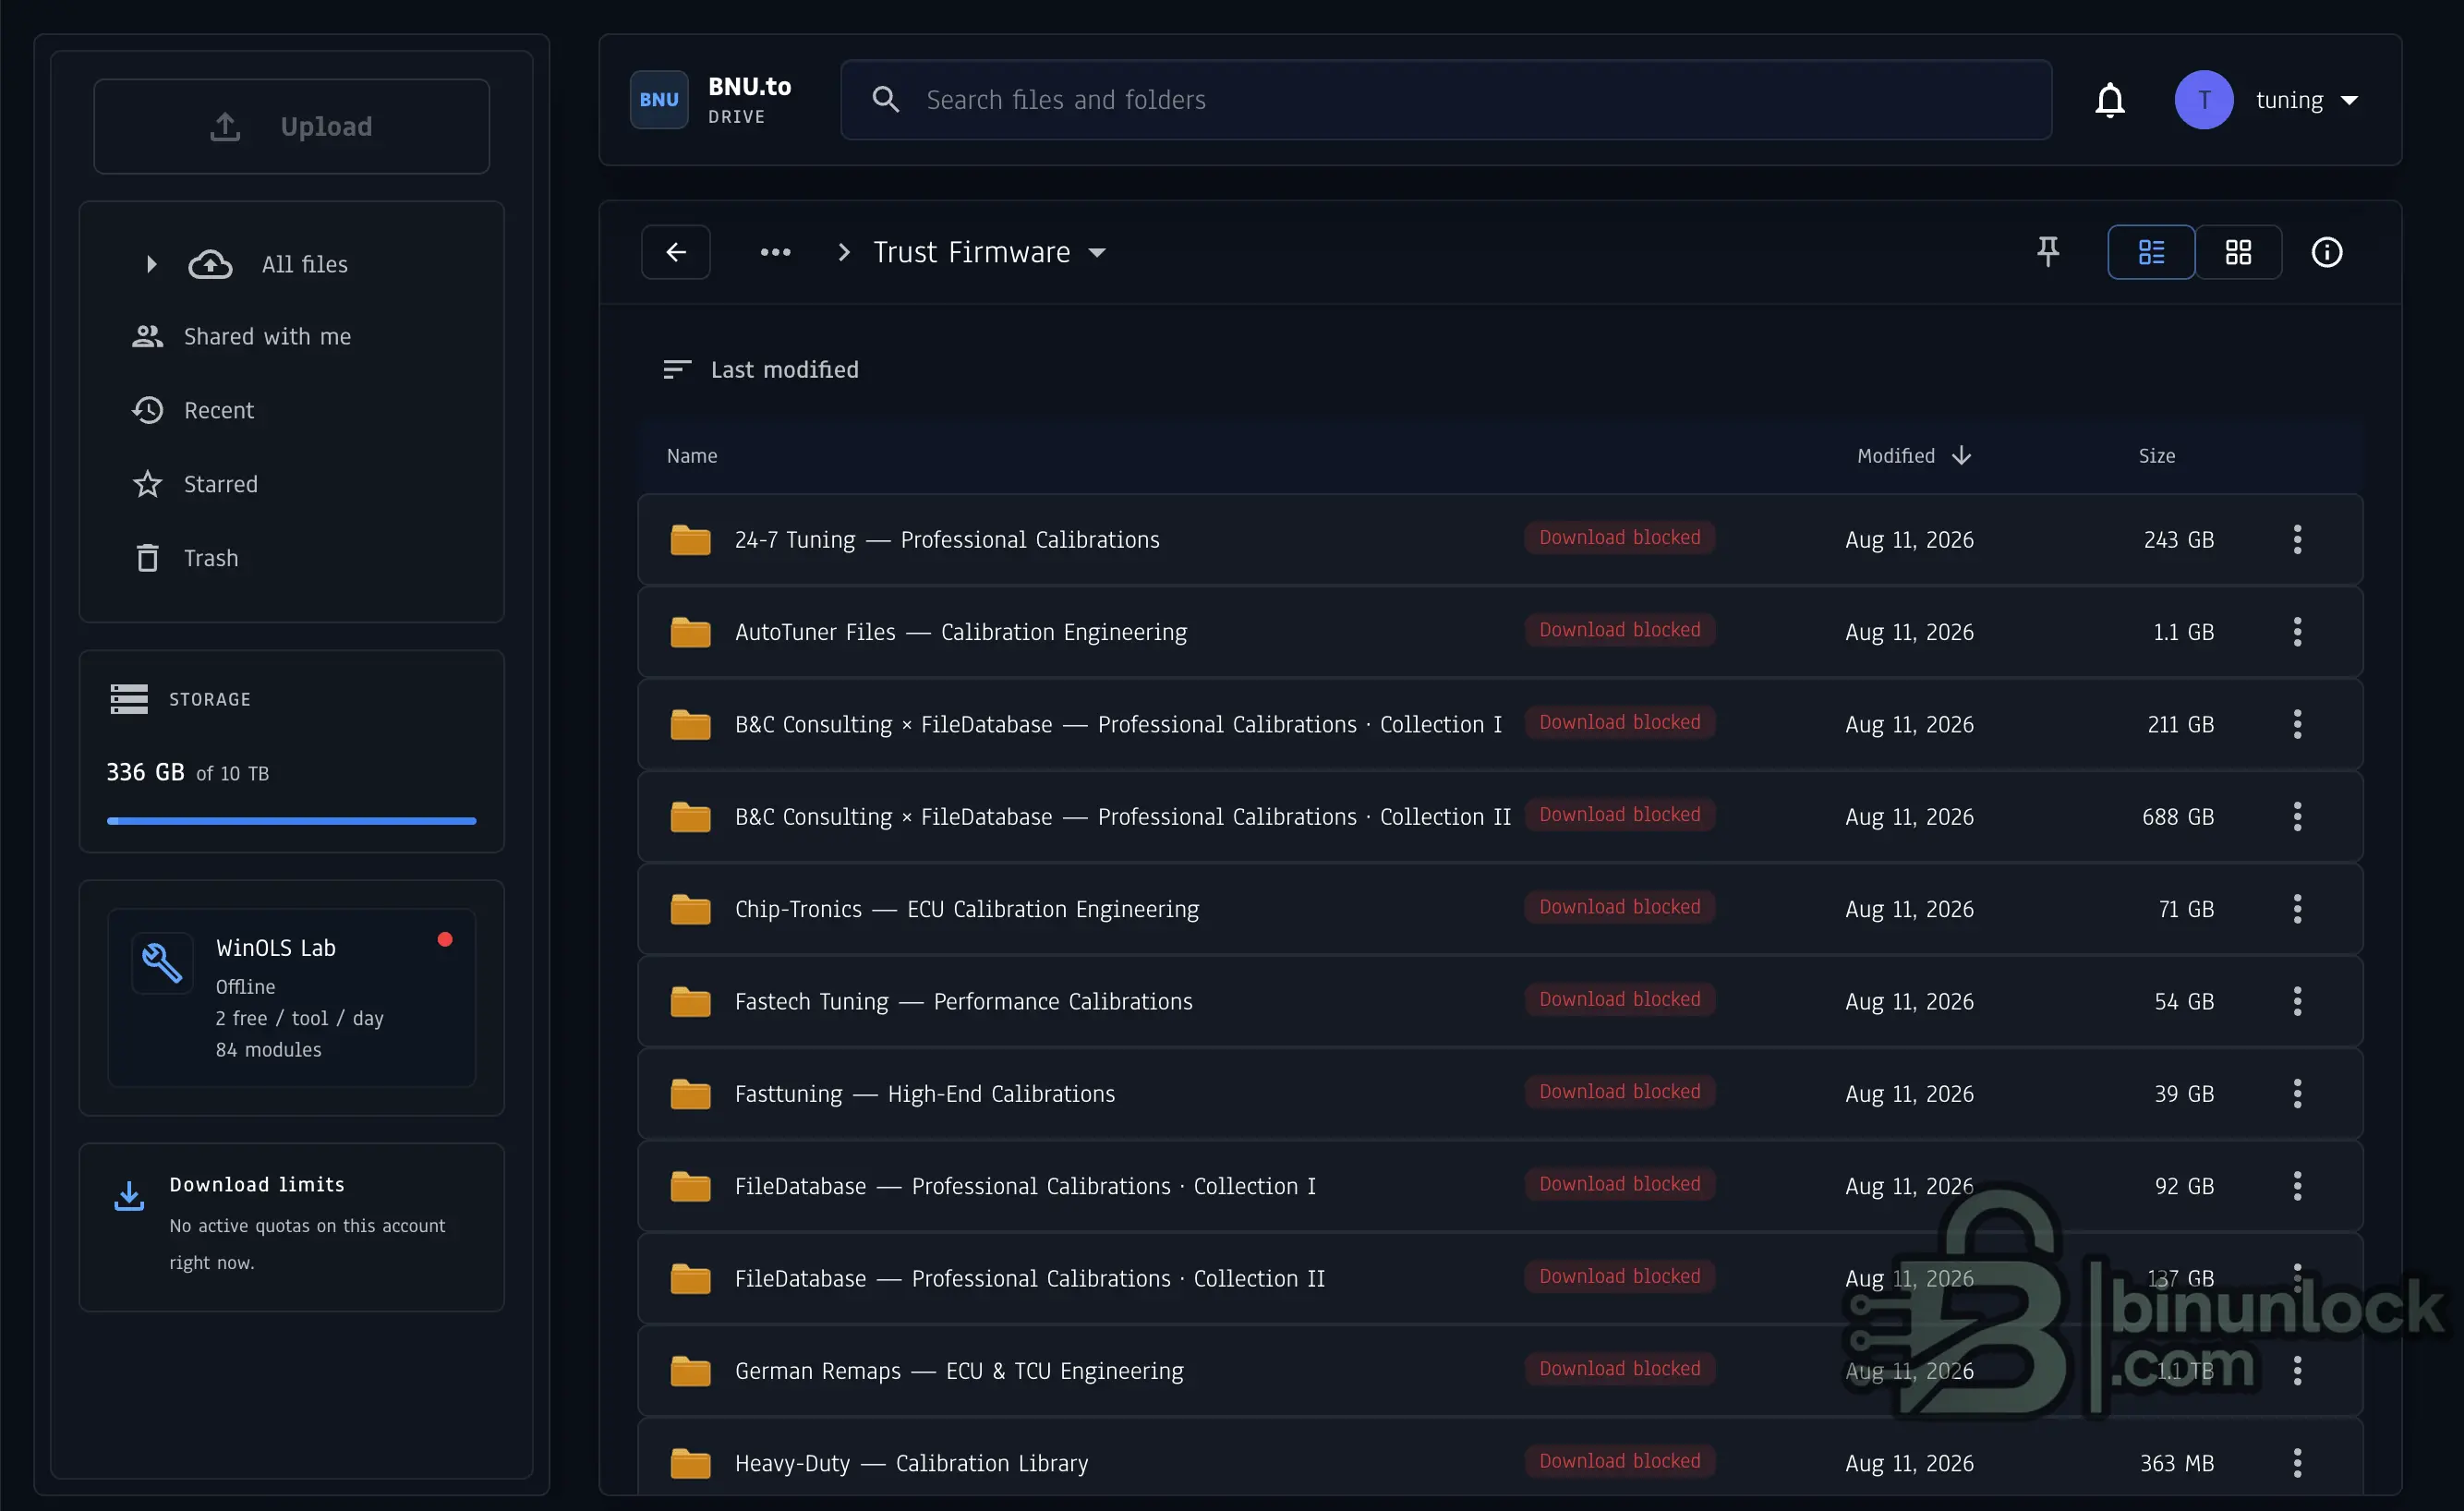
Task: Go back with the left arrow button
Action: [x=676, y=252]
